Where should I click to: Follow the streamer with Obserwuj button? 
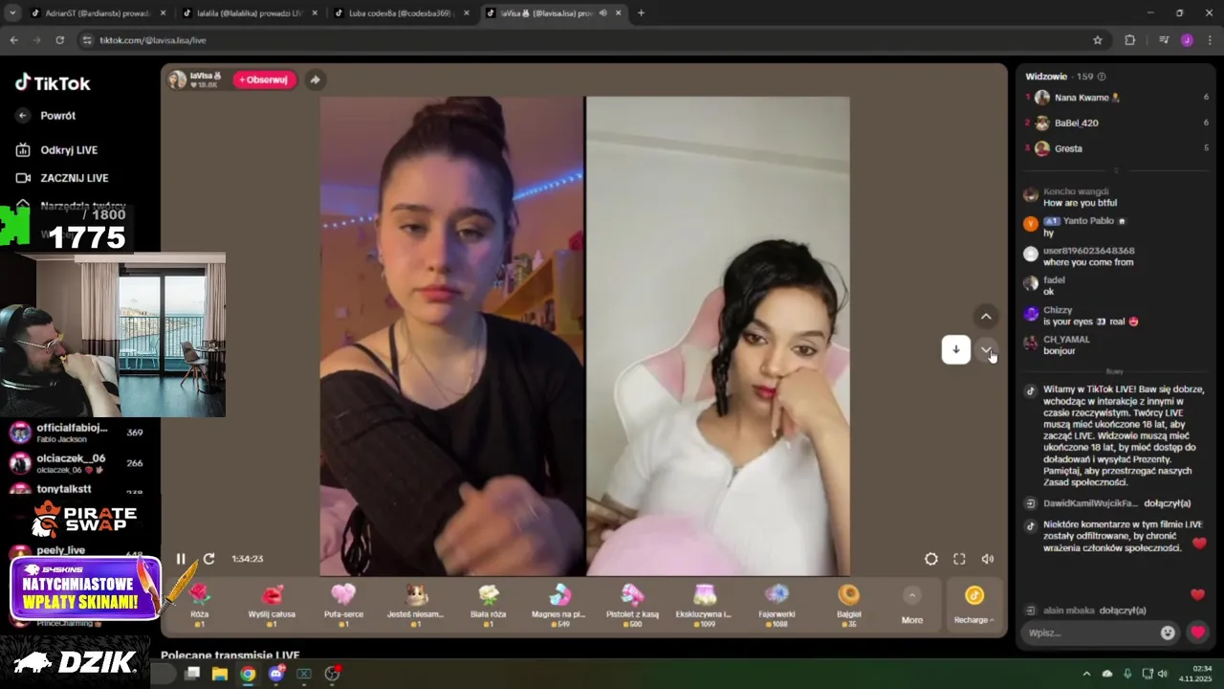coord(264,79)
